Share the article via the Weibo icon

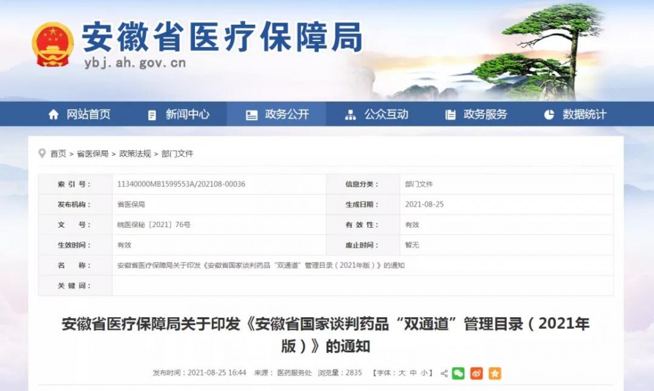[x=476, y=373]
